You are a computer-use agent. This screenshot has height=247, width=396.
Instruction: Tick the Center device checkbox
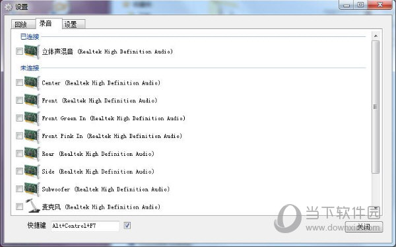(x=19, y=83)
